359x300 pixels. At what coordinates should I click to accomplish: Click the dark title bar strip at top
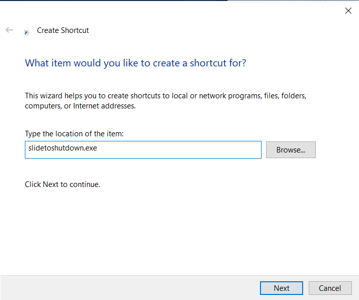coord(114,1)
